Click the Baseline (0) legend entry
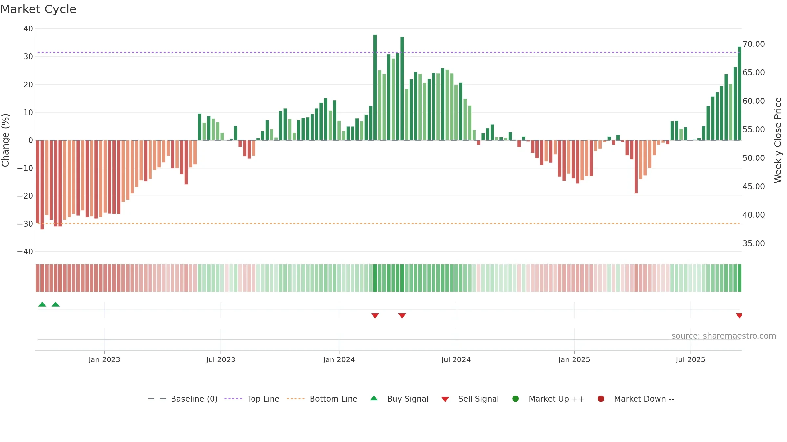Screen dimensions: 787x442 [x=183, y=399]
